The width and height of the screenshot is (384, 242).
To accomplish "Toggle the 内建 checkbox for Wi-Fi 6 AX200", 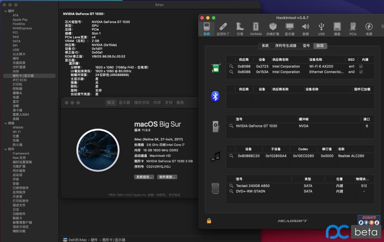I will pos(361,66).
